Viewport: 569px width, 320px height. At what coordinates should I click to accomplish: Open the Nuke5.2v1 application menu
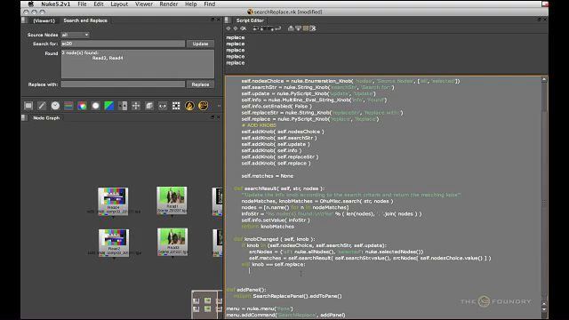click(x=55, y=4)
